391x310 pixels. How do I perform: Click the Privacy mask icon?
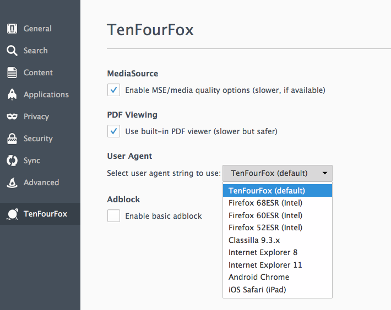tap(12, 117)
